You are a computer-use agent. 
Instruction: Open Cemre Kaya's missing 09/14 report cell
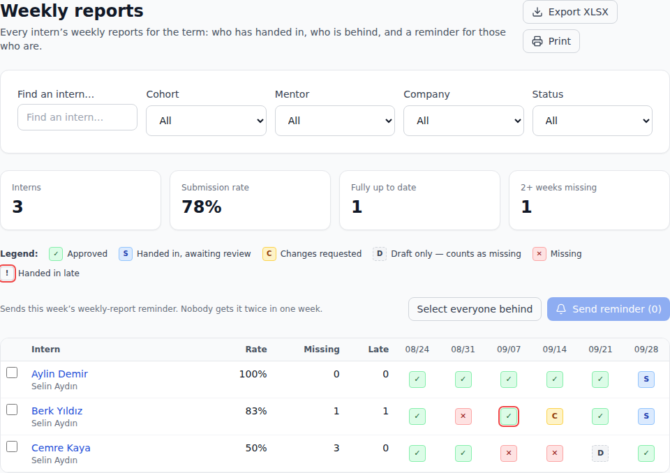(555, 453)
